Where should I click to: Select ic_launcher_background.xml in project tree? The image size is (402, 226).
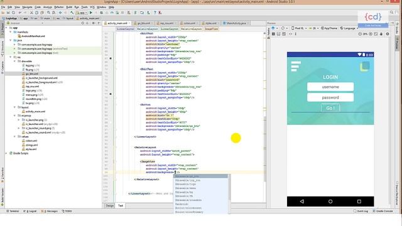pos(41,78)
